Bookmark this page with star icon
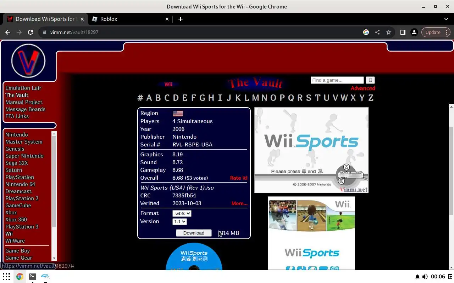Screen dimensions: 454x283 pos(389,32)
